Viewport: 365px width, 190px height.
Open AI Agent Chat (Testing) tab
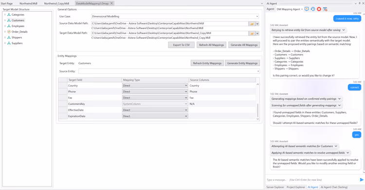(334, 187)
